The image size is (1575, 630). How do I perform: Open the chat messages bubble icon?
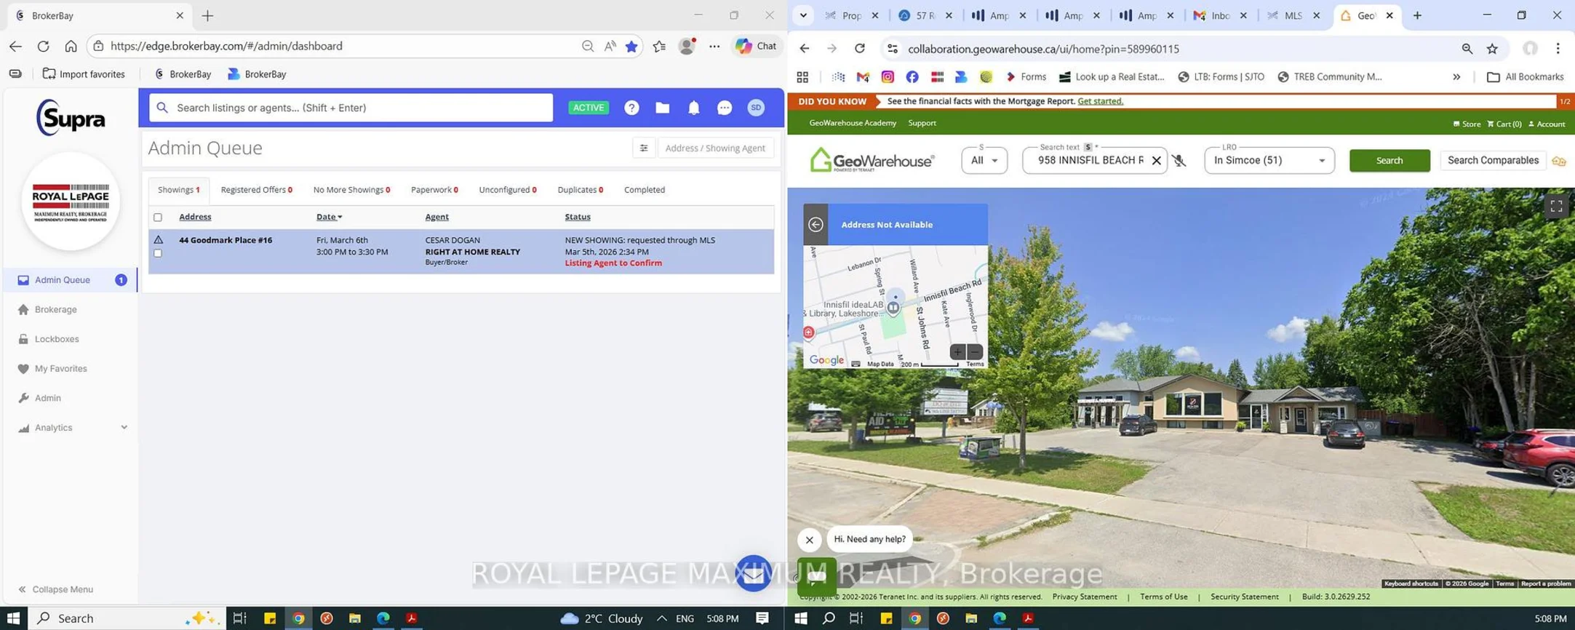[724, 108]
